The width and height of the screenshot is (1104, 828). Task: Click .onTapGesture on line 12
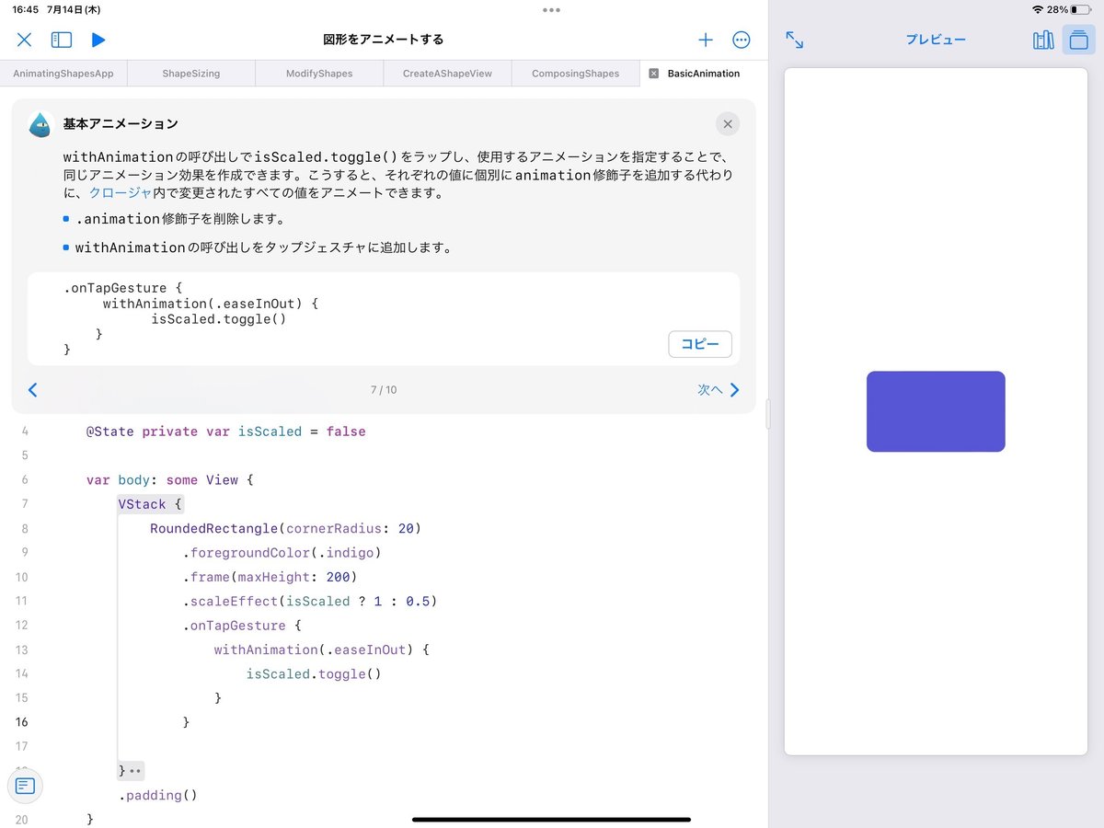point(235,626)
